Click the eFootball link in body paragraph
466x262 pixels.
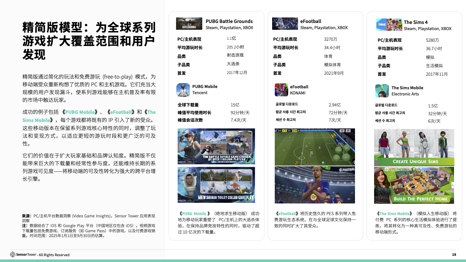click(x=121, y=112)
